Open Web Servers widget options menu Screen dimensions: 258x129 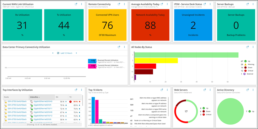point(210,90)
